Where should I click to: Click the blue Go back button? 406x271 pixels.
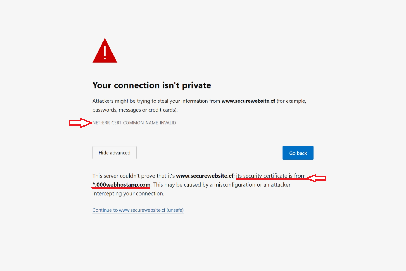pyautogui.click(x=298, y=153)
